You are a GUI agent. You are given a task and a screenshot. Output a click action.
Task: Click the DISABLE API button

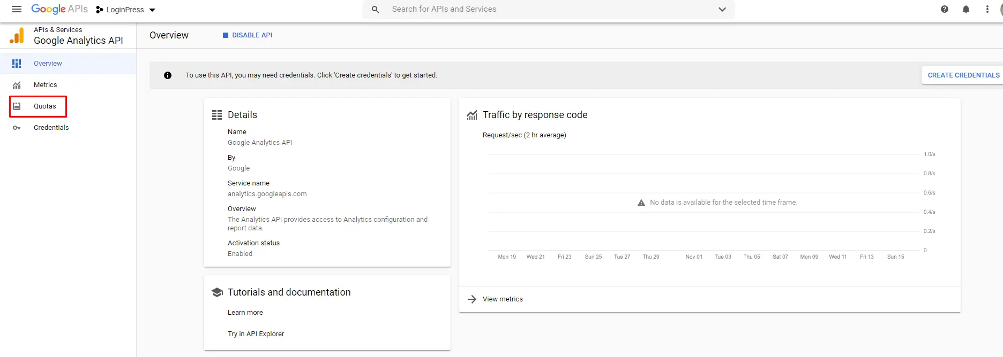coord(248,35)
